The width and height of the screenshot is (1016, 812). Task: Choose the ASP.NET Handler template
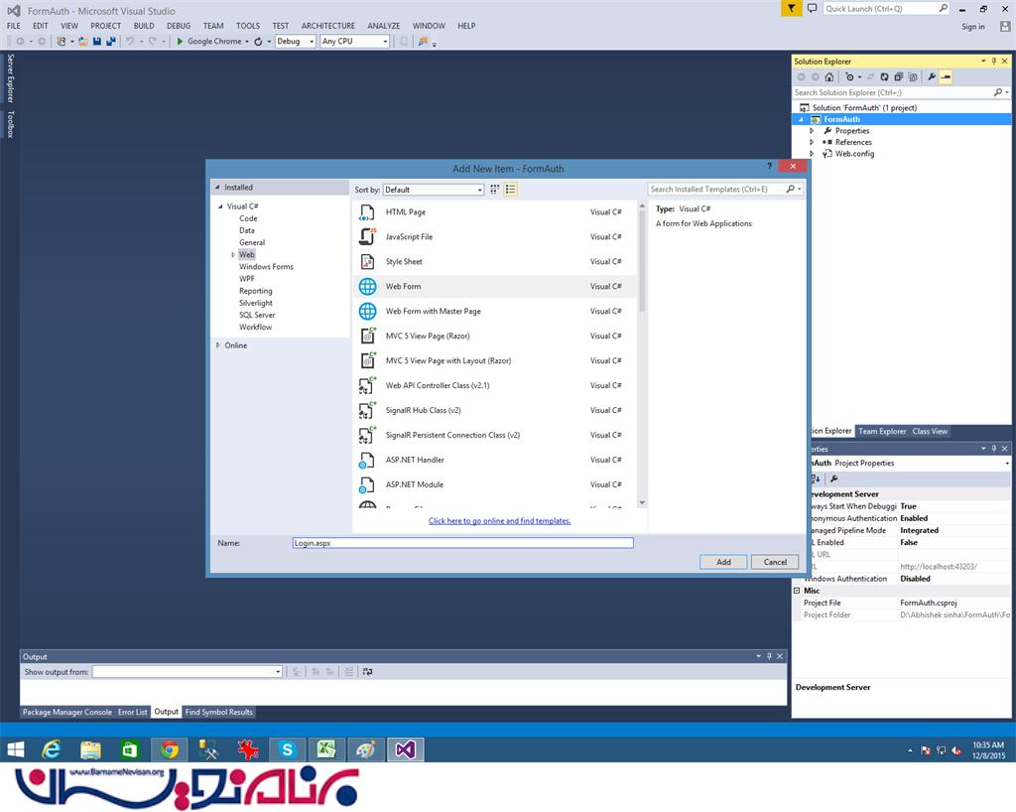[x=494, y=461]
